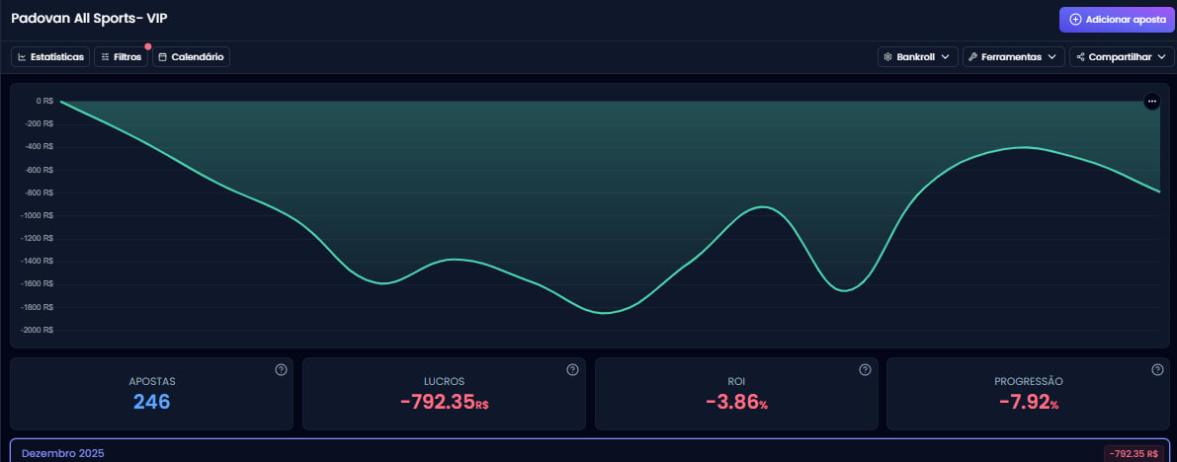Expand the Bankroll dropdown

click(918, 57)
